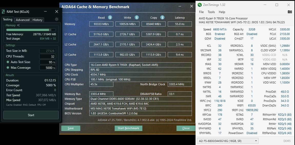
Task: Toggle the RAM Test theme sun icon
Action: pos(57,19)
